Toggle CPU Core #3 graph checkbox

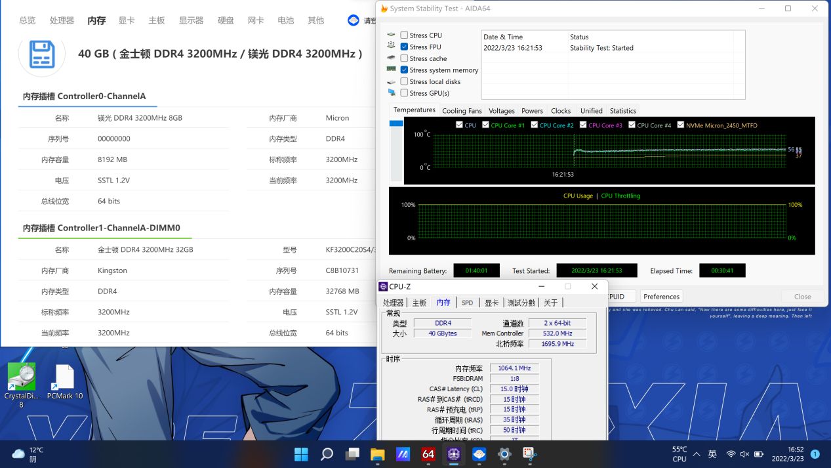click(583, 125)
